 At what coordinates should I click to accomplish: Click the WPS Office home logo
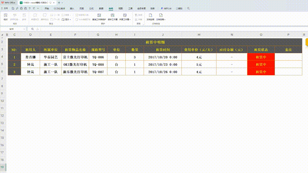pos(8,3)
